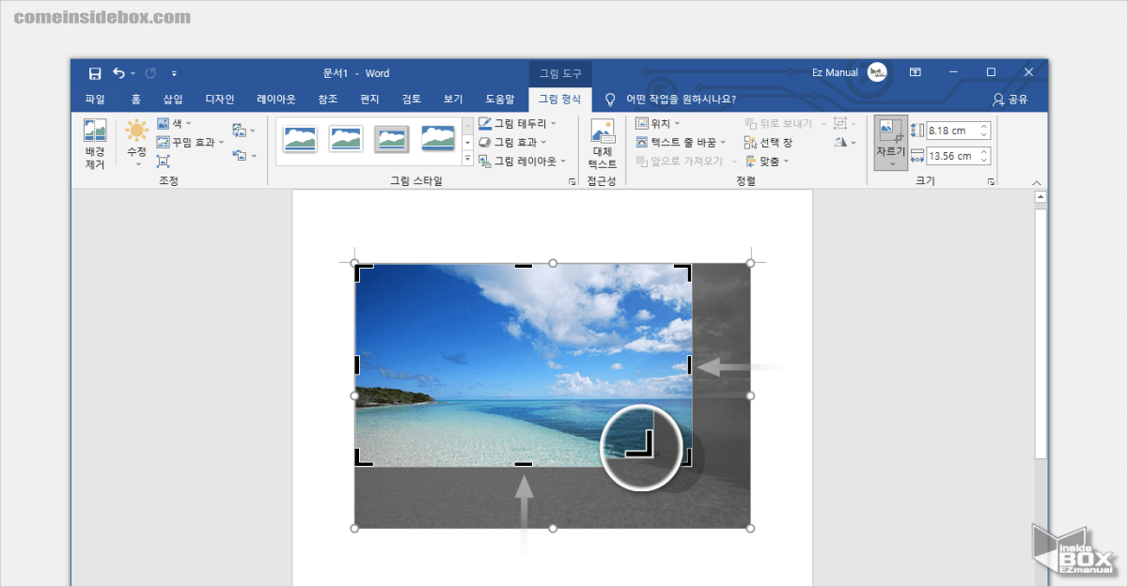Toggle the 자르기 (Crop) tool
This screenshot has width=1128, height=587.
click(x=890, y=131)
